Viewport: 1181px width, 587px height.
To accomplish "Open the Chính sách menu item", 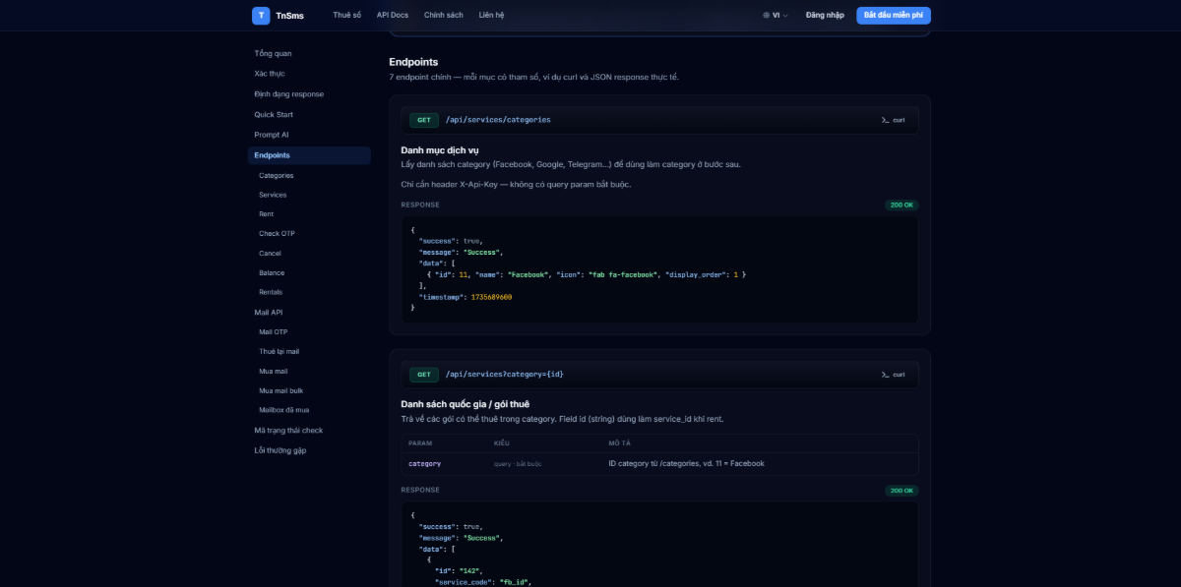I will 444,15.
